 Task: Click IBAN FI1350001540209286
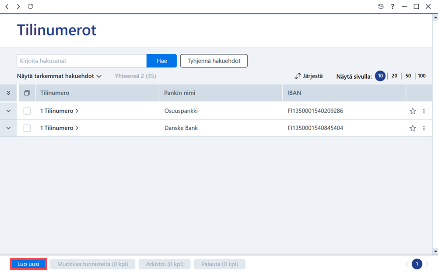(x=315, y=111)
